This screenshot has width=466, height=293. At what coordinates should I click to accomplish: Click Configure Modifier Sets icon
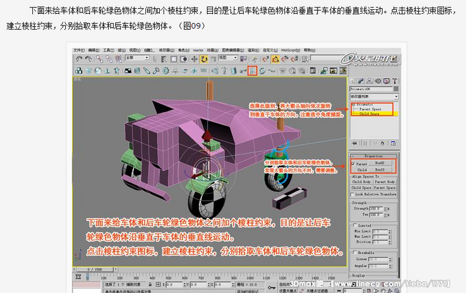point(393,143)
